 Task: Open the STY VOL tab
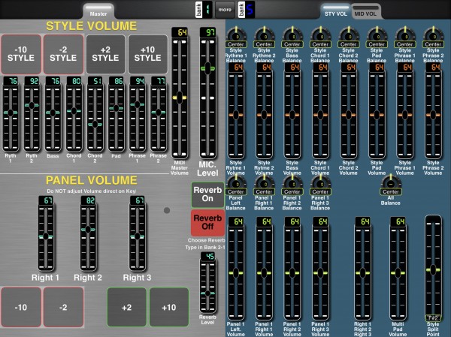click(336, 12)
